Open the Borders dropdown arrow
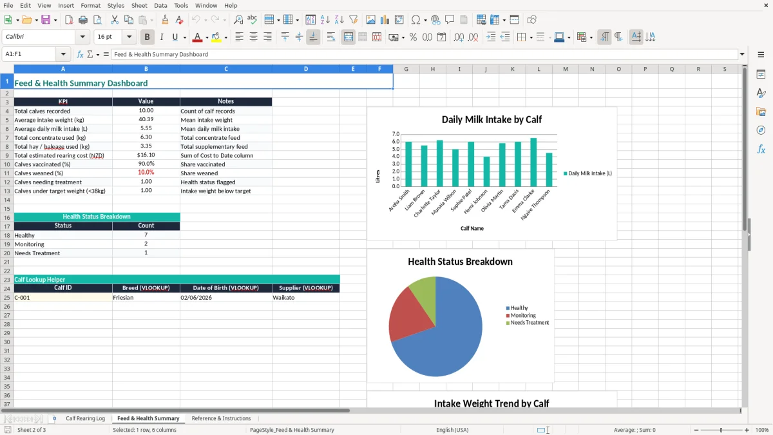This screenshot has width=773, height=435. click(x=530, y=37)
